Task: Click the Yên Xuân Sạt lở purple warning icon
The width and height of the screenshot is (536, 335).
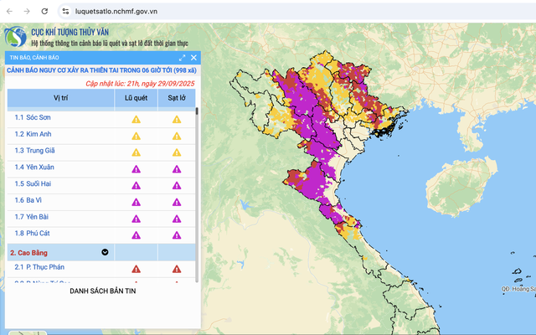Action: click(177, 169)
